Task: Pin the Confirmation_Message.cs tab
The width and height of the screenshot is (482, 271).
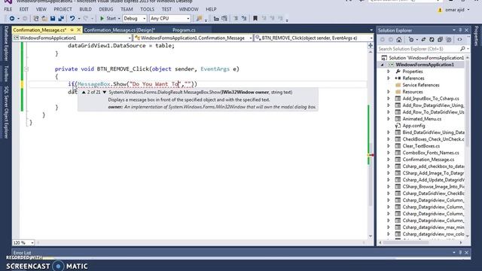Action: (72, 30)
